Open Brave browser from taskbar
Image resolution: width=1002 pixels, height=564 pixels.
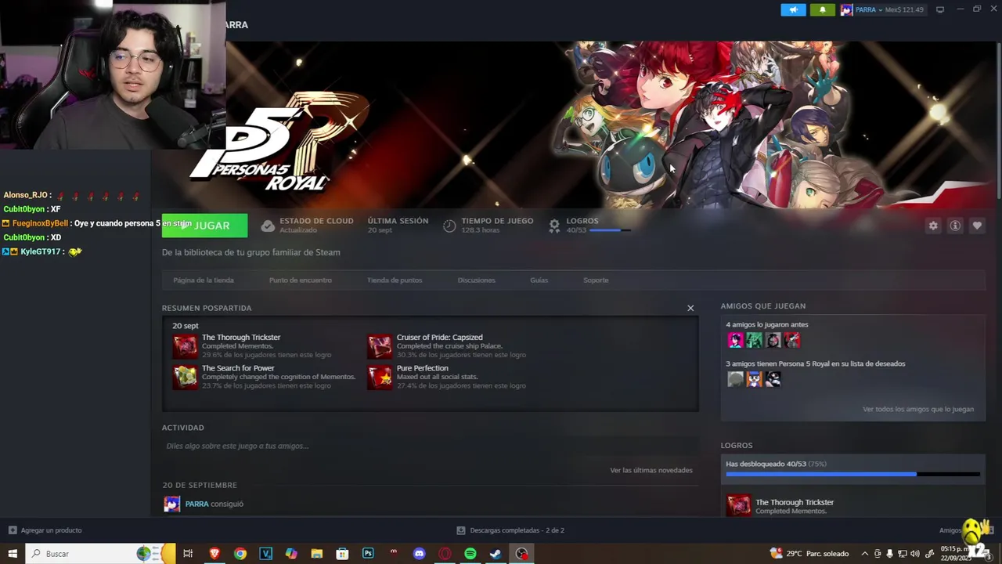pos(214,554)
